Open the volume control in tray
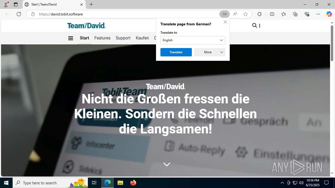The height and width of the screenshot is (188, 335). click(301, 183)
